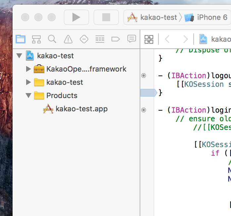Expand the KakaoOpe....framework group
The height and width of the screenshot is (216, 231).
[x=28, y=69]
